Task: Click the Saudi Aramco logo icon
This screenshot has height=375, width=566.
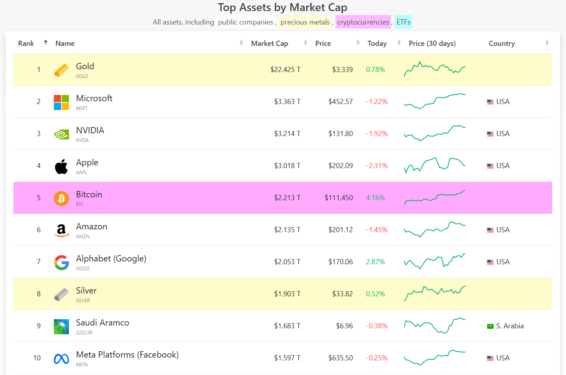Action: (61, 327)
